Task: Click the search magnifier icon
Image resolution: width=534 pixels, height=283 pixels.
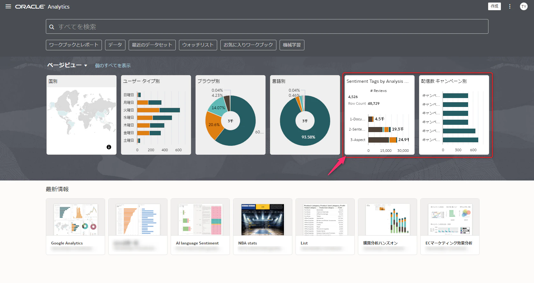Action: point(52,27)
